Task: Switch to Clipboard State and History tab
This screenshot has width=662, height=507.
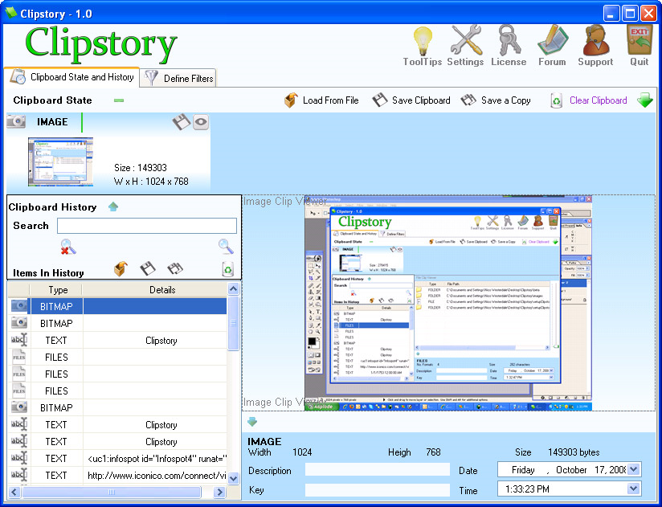Action: [x=72, y=77]
